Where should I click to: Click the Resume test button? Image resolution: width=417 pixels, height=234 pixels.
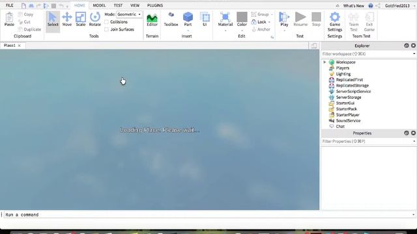coord(300,19)
